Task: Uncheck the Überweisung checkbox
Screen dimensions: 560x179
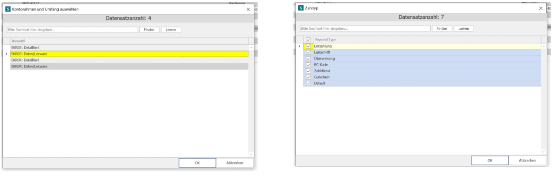Action: (x=309, y=59)
